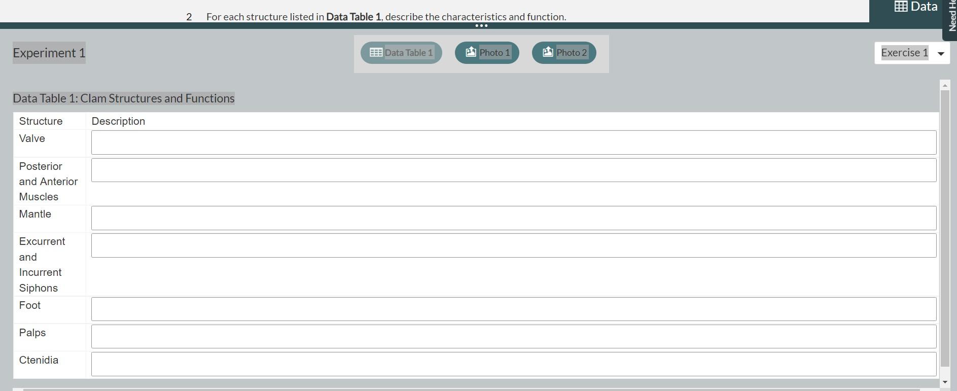This screenshot has width=957, height=391.
Task: Open the Data Table 1 tab
Action: [401, 53]
